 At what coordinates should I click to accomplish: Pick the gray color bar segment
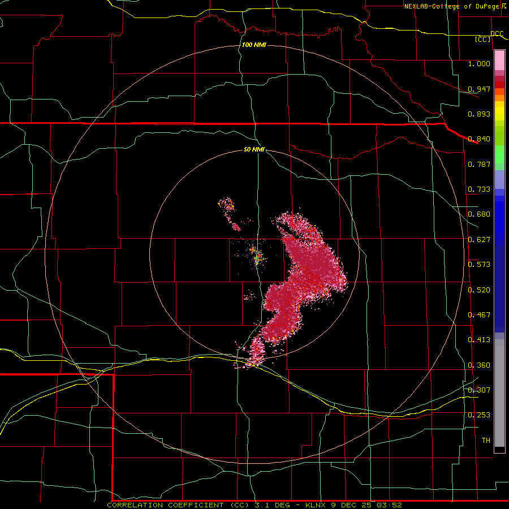[499, 393]
